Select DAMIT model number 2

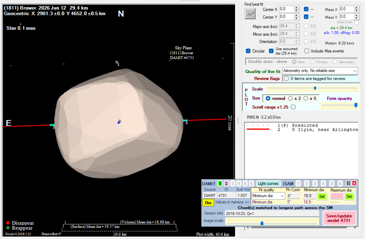point(226,184)
